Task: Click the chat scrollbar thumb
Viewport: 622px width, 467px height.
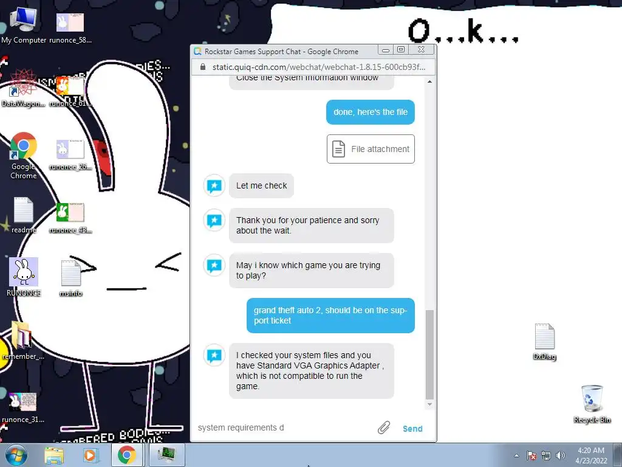Action: pos(429,355)
